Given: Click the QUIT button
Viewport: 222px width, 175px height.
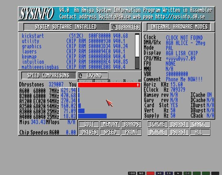Looking at the screenshot, I should (89, 124).
